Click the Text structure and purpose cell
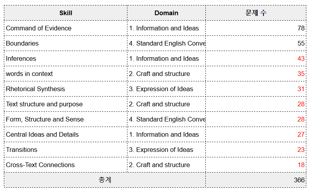The width and height of the screenshot is (311, 192). (x=65, y=104)
